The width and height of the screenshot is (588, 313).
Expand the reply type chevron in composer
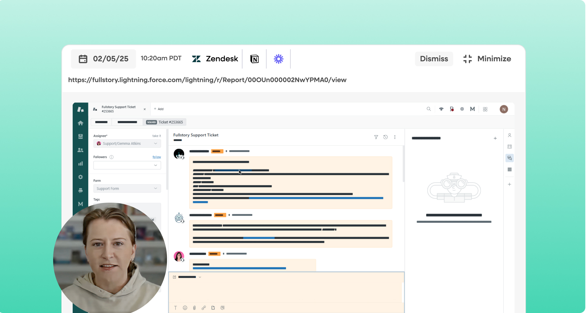tap(200, 277)
